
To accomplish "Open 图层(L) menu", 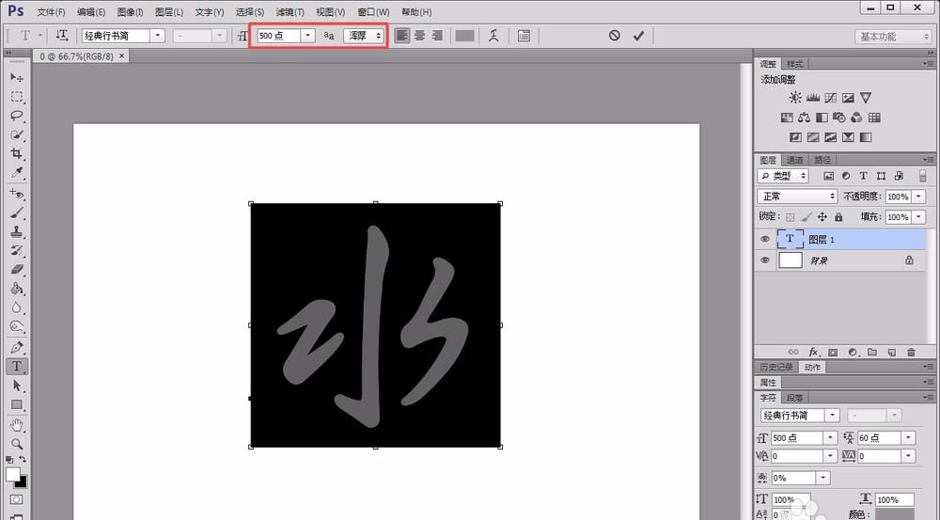I will point(169,12).
